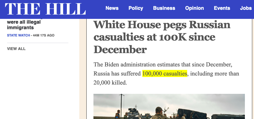Go to the Policy section

point(136,8)
